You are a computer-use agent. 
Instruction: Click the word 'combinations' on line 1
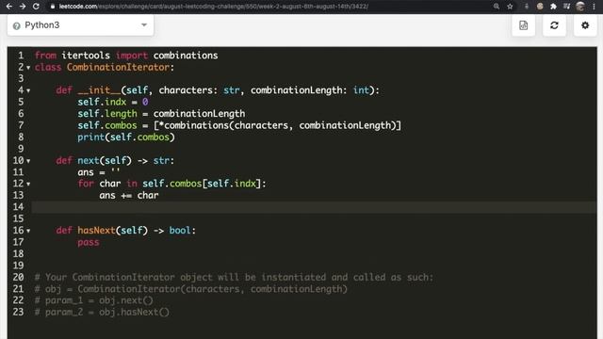(186, 56)
